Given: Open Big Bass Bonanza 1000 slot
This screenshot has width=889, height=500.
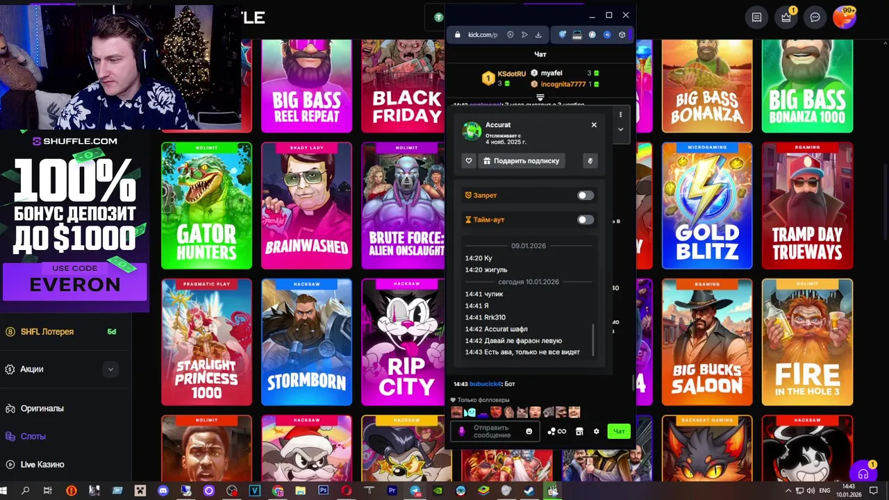Looking at the screenshot, I should [x=807, y=86].
